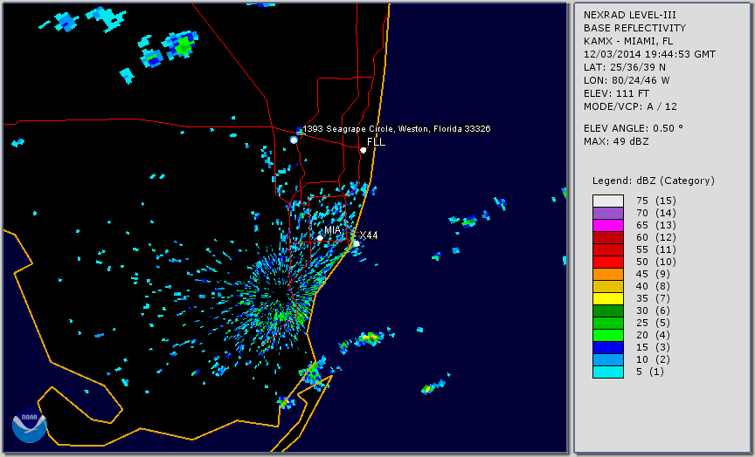
Task: Click the X44 label text
Action: point(369,235)
